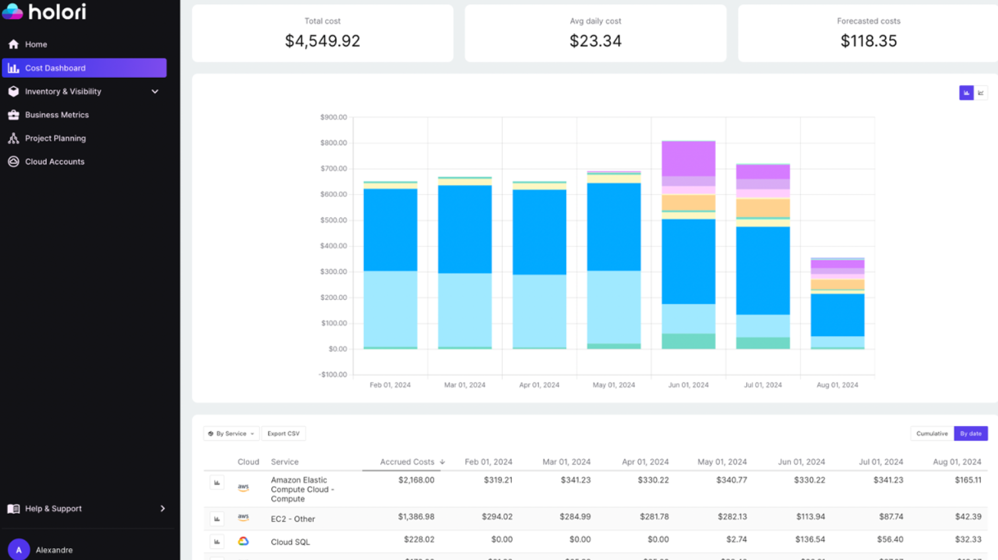Click the chart icon on the Amazon EC2 row
Screen dimensions: 998x560
coord(217,482)
